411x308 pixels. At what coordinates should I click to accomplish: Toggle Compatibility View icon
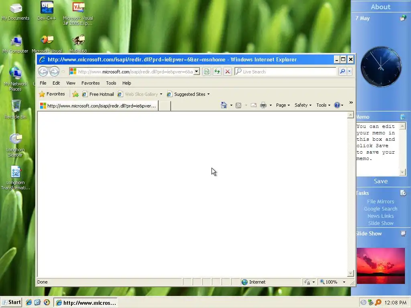pos(207,71)
